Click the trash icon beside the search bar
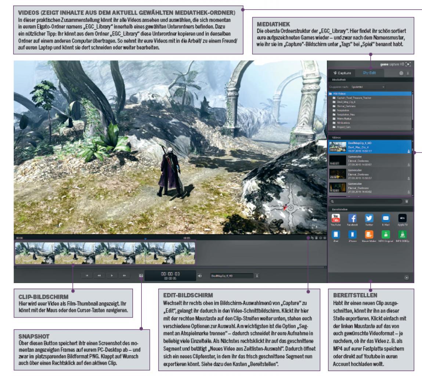This screenshot has width=422, height=376. pyautogui.click(x=407, y=201)
